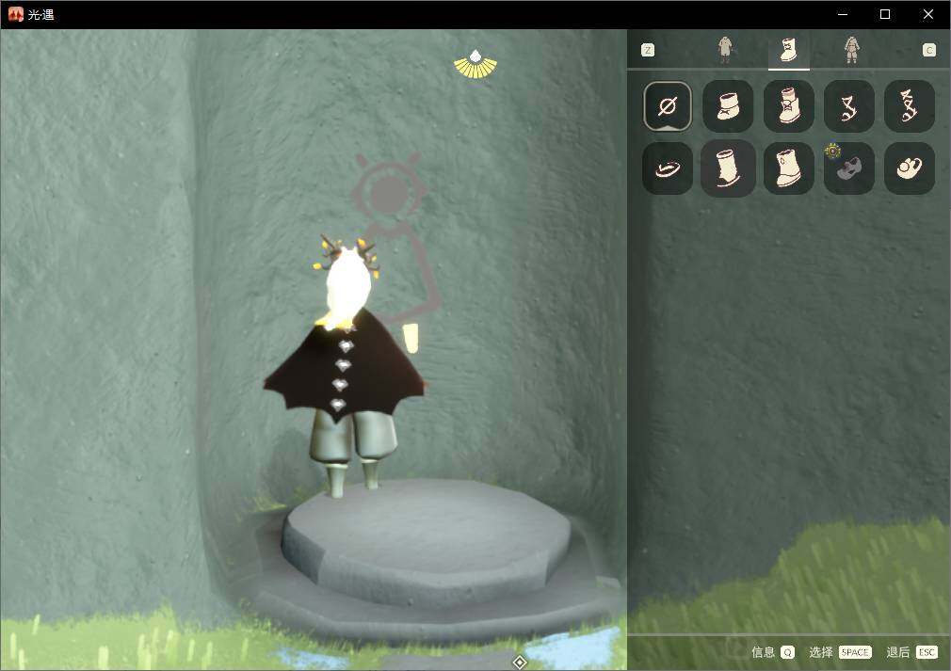Pick the flat sandal in second row
The image size is (951, 671).
click(668, 168)
